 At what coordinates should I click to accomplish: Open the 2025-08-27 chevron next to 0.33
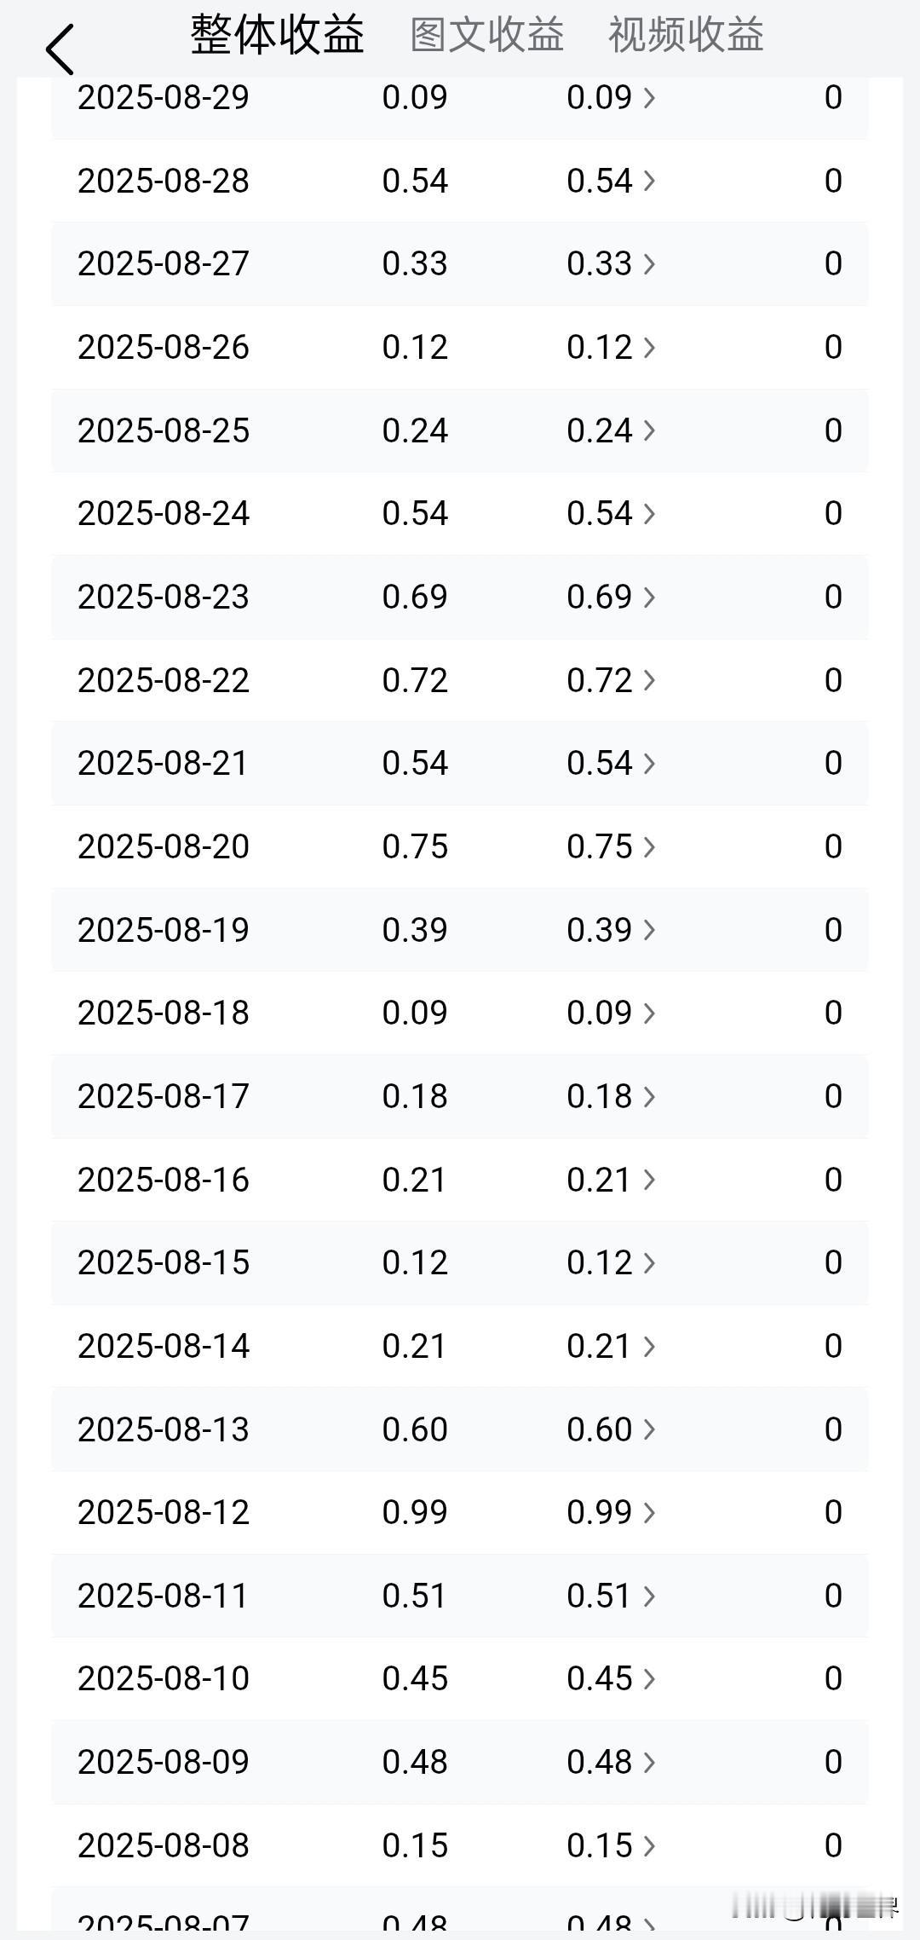click(x=649, y=264)
